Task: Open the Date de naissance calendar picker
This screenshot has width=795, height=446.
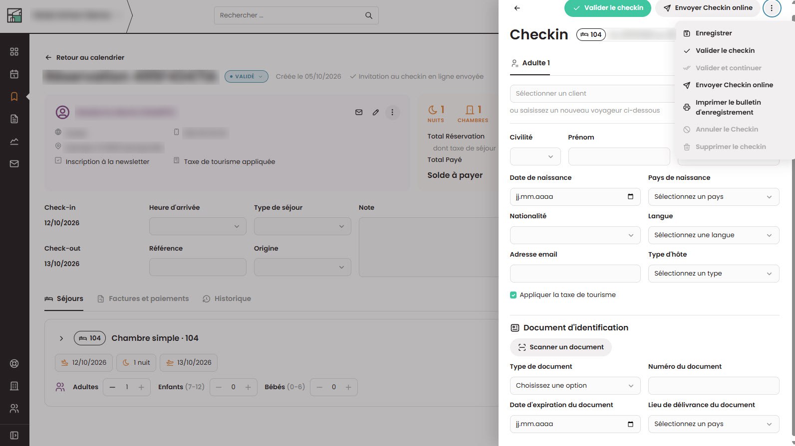Action: click(x=630, y=197)
